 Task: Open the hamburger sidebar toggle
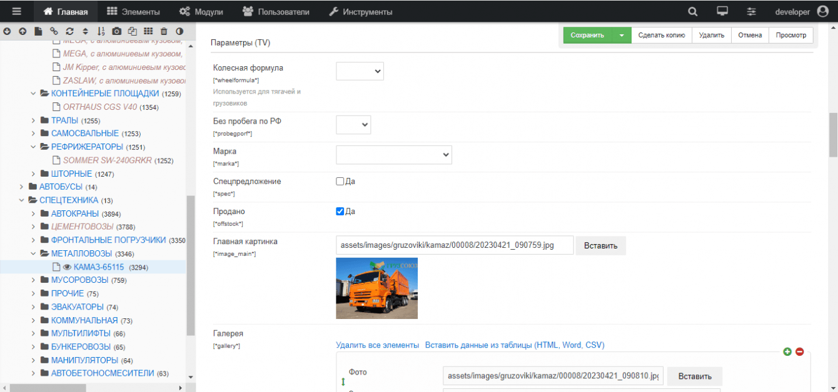(17, 11)
